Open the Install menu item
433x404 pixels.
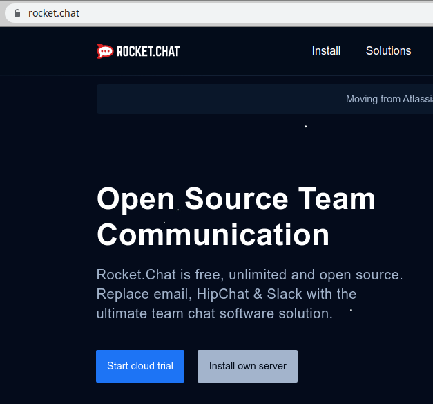coord(326,51)
